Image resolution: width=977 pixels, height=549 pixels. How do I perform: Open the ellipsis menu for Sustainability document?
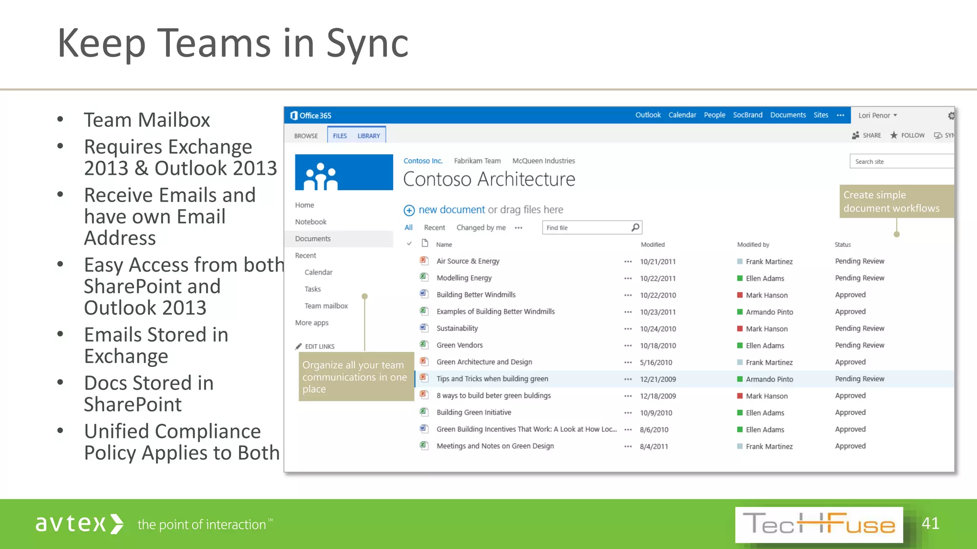click(x=628, y=329)
